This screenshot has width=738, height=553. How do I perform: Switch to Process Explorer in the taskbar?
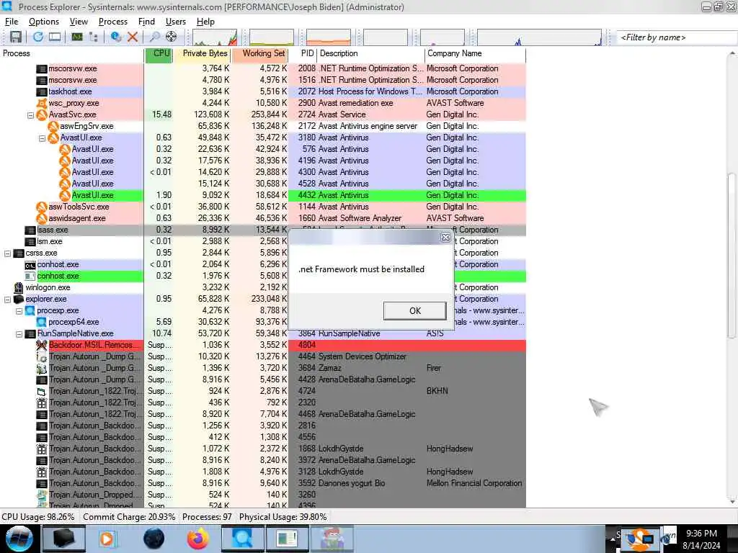(242, 539)
